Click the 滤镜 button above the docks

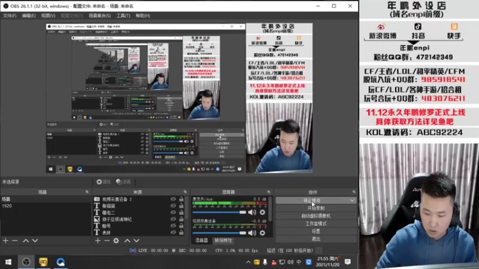[123, 182]
